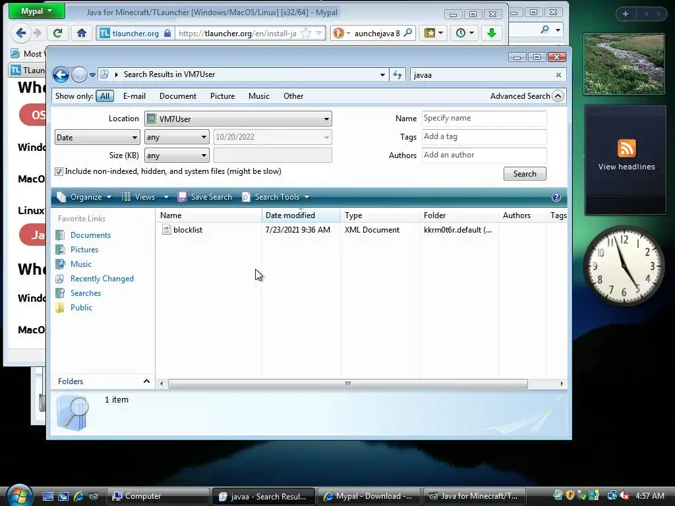The height and width of the screenshot is (506, 675).
Task: Open Searches favorite link
Action: point(85,293)
